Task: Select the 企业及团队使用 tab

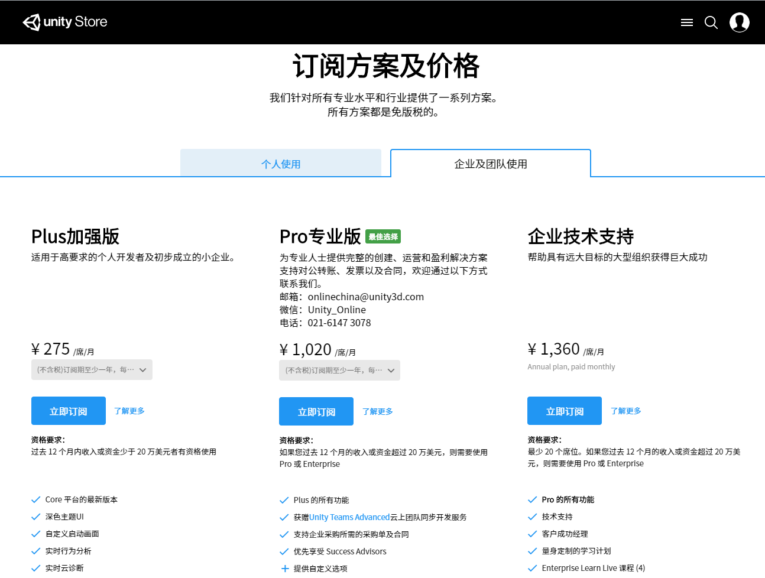Action: [x=491, y=163]
